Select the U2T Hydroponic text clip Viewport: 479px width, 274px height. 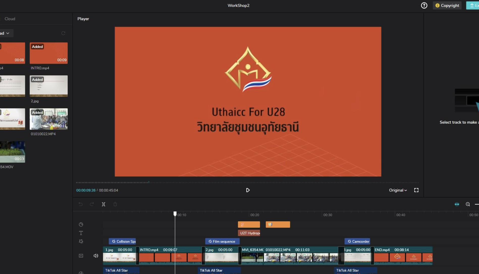click(249, 233)
